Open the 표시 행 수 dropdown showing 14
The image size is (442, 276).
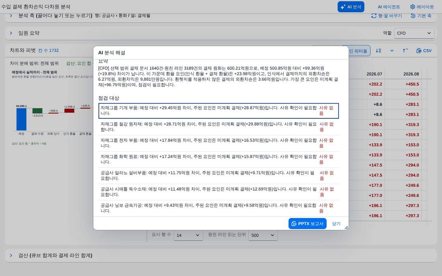188,235
